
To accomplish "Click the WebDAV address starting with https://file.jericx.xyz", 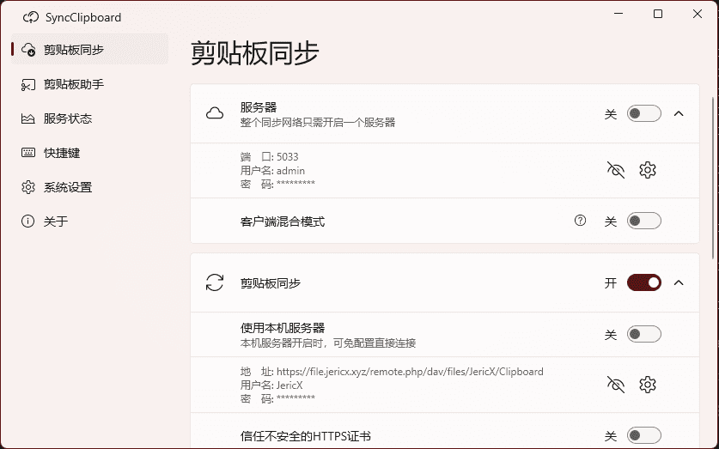I will 410,371.
